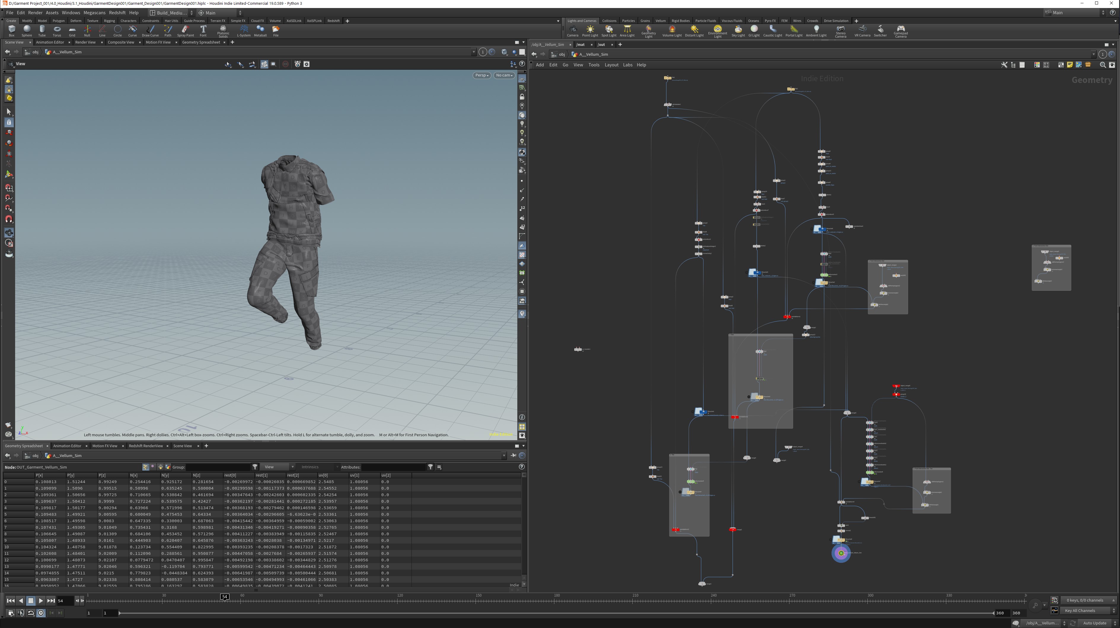This screenshot has height=628, width=1120.
Task: Open the Redshift menu
Action: [117, 13]
